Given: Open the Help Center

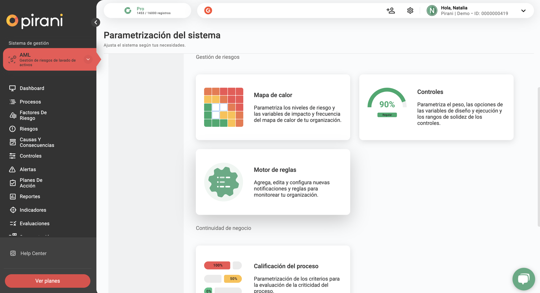Looking at the screenshot, I should click(x=33, y=253).
